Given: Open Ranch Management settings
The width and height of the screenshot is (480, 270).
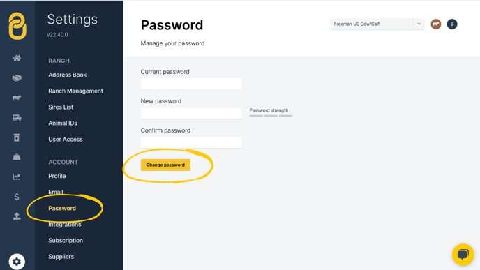Looking at the screenshot, I should (75, 91).
